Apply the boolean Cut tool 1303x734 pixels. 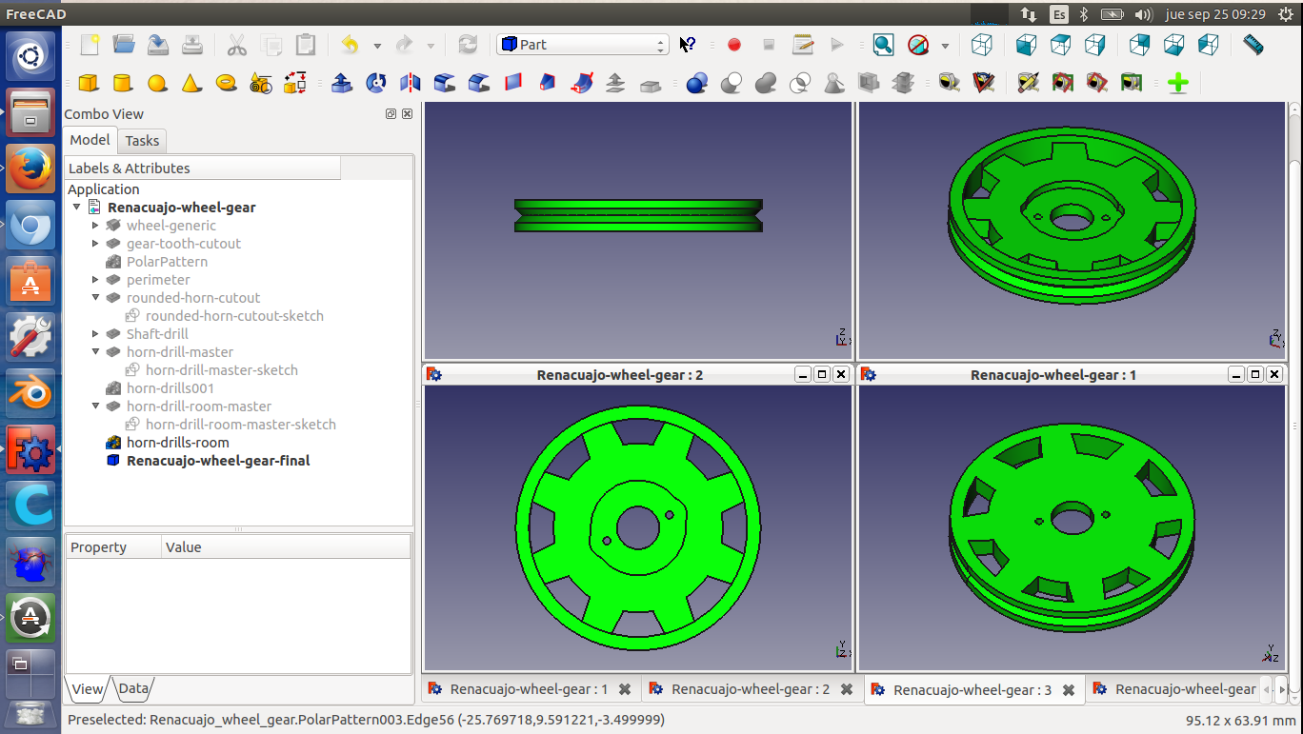[732, 84]
